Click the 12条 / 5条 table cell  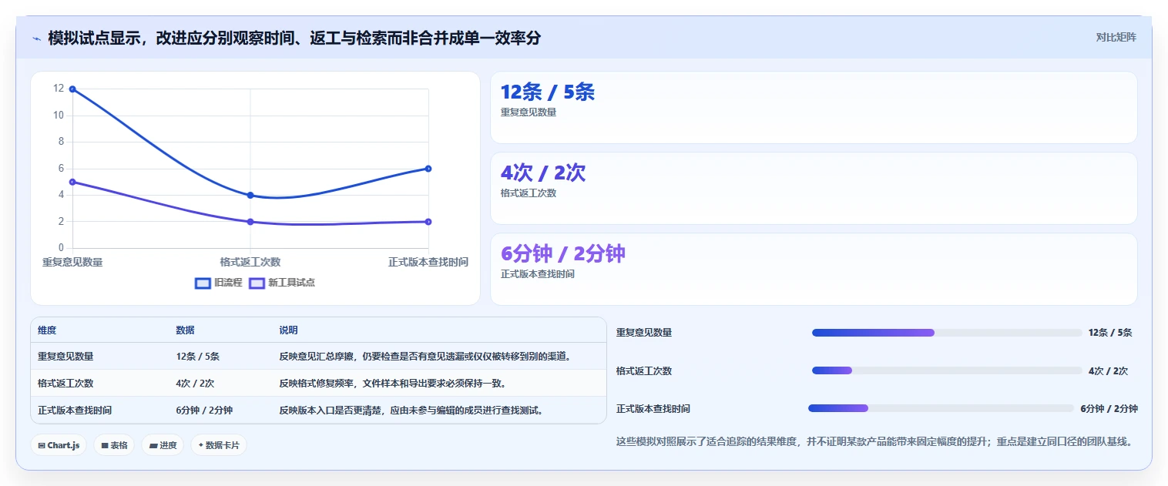click(198, 357)
